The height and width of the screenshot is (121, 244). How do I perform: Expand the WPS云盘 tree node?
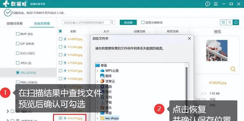click(x=97, y=70)
